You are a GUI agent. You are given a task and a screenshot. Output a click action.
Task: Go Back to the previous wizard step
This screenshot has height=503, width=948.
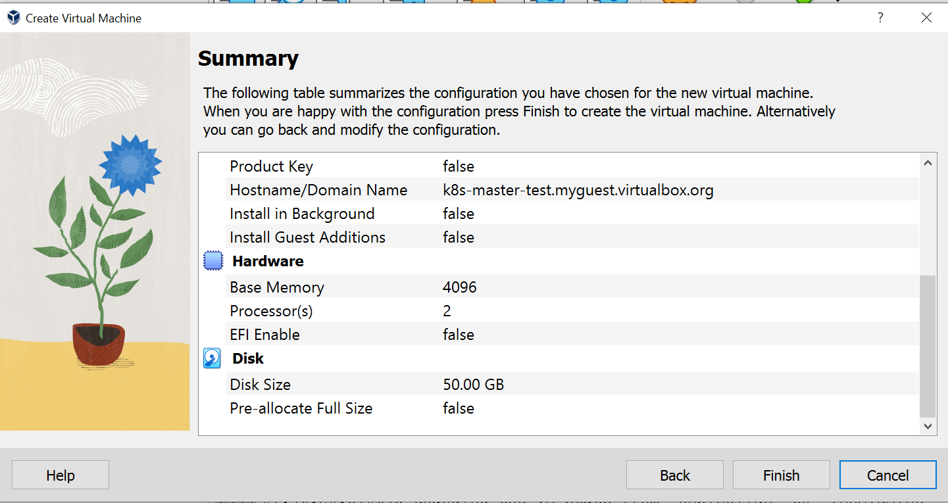[674, 475]
